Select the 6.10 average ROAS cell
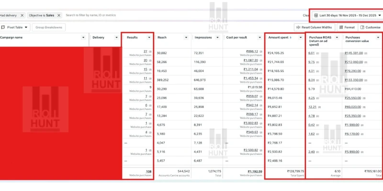The image size is (383, 191). tap(338, 171)
